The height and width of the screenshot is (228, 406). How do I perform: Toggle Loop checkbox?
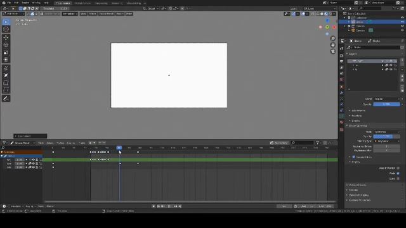click(398, 179)
